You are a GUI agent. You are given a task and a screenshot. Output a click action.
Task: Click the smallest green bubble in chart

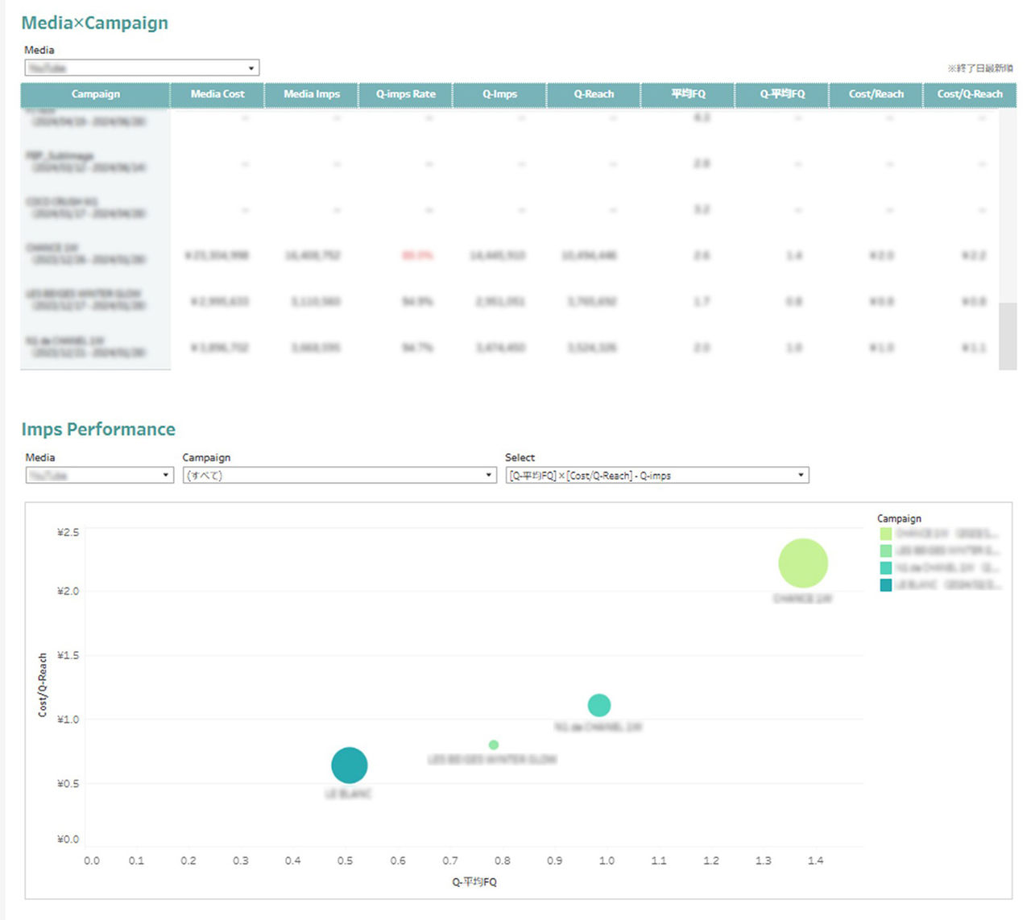coord(494,745)
